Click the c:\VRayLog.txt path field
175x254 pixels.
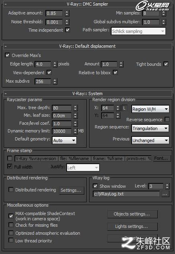click(126, 194)
